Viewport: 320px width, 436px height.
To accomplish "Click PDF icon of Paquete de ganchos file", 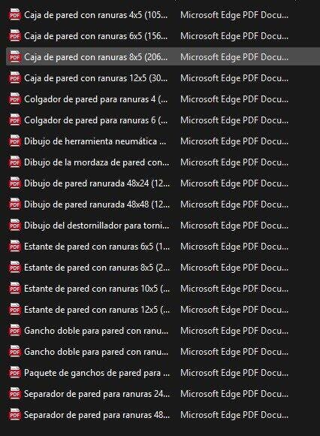I will [15, 373].
